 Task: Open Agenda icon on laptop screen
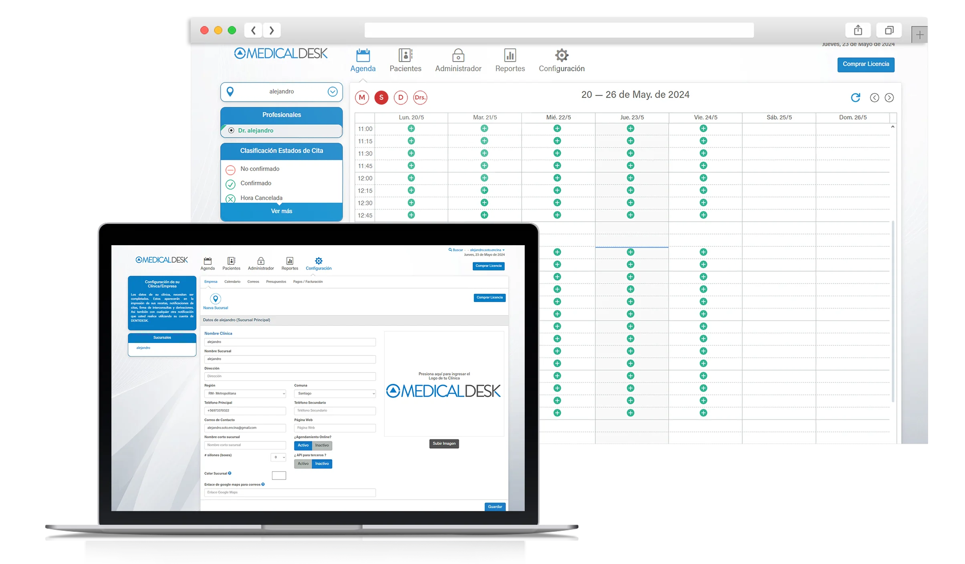point(208,261)
